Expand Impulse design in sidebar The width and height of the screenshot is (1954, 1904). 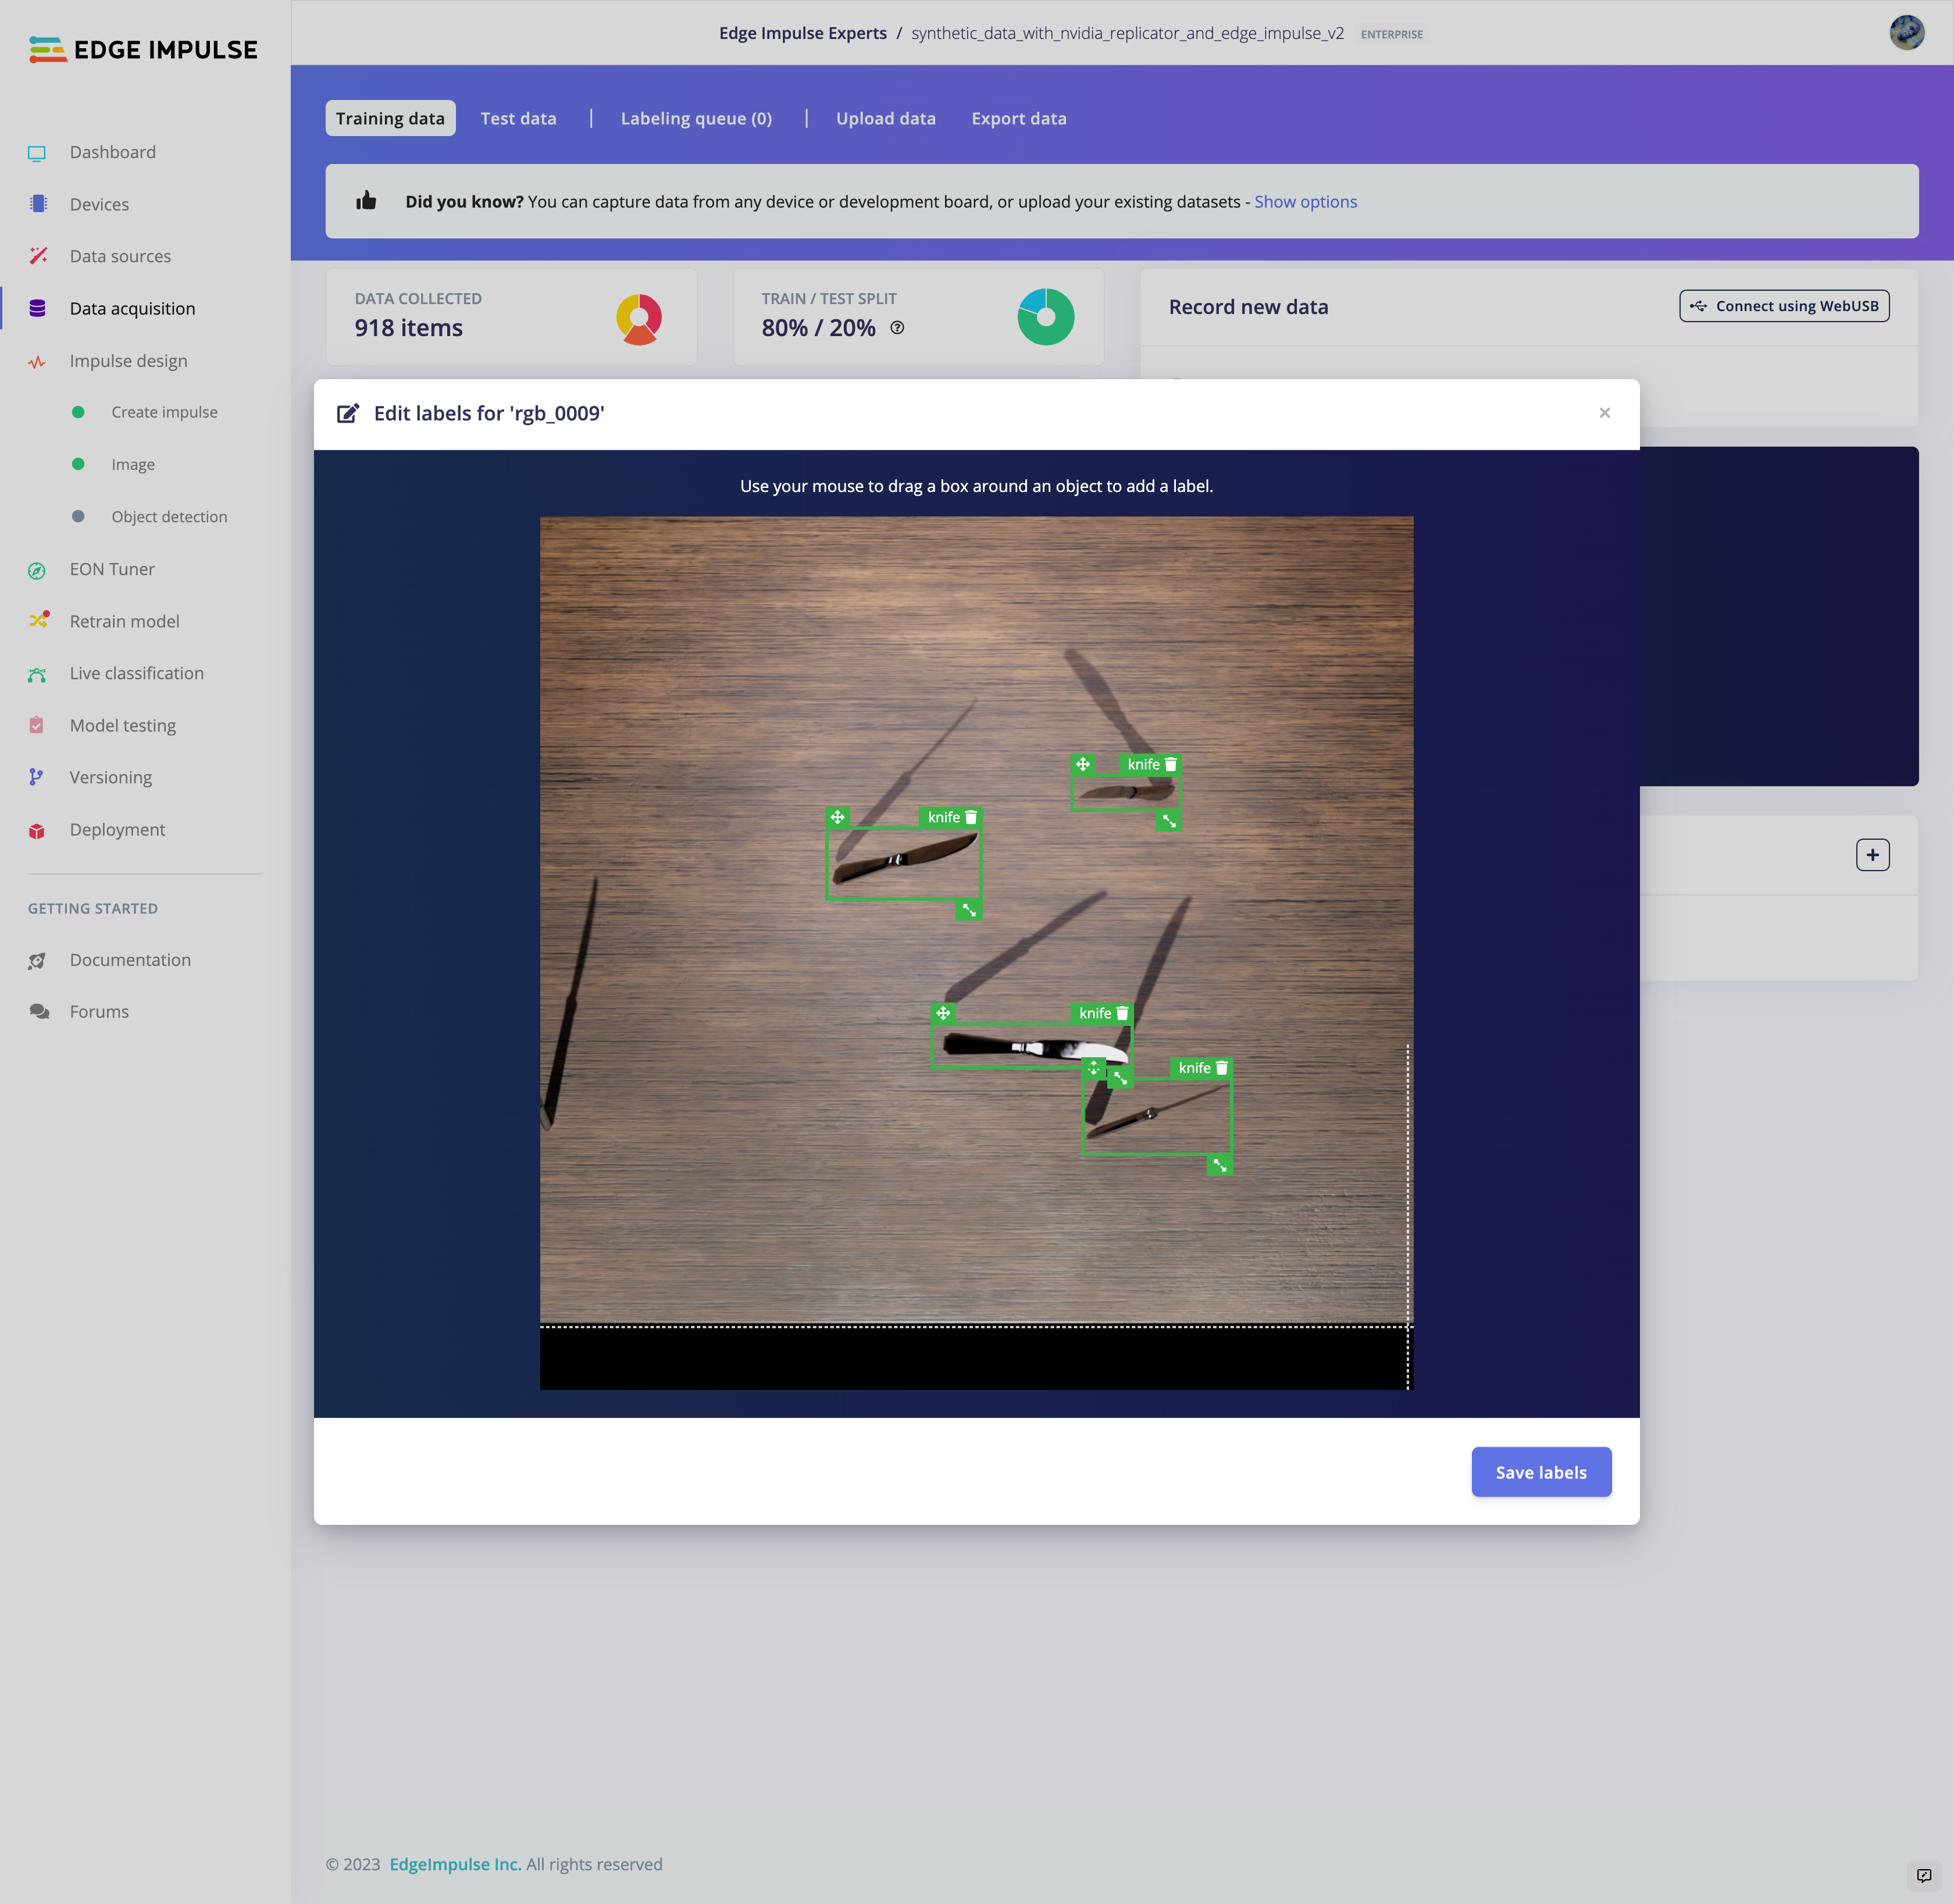(128, 361)
